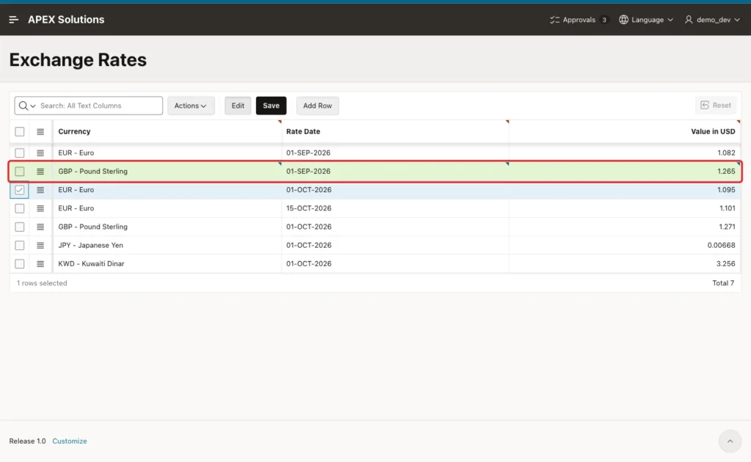Image resolution: width=751 pixels, height=462 pixels.
Task: Open row actions menu for KWD - Kuwaiti Dinar
Action: [40, 264]
